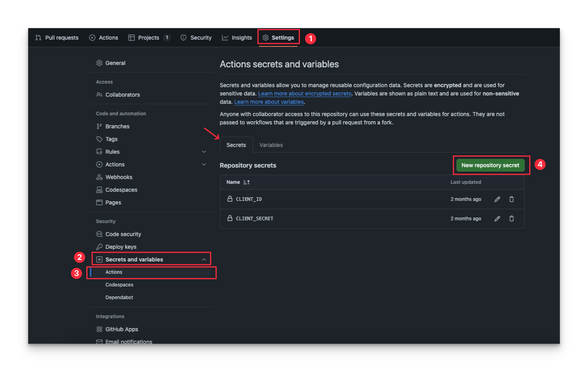Viewport: 588px width, 372px height.
Task: Click the New repository secret button
Action: [x=490, y=165]
